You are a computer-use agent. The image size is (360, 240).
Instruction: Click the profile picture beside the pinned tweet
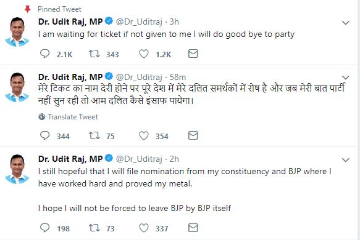(17, 32)
